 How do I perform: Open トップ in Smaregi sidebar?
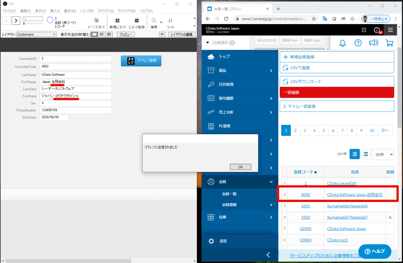coord(240,57)
